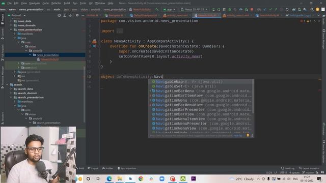Open Google Chrome from the taskbar
Viewport: 326px width, 183px height.
(x=141, y=178)
